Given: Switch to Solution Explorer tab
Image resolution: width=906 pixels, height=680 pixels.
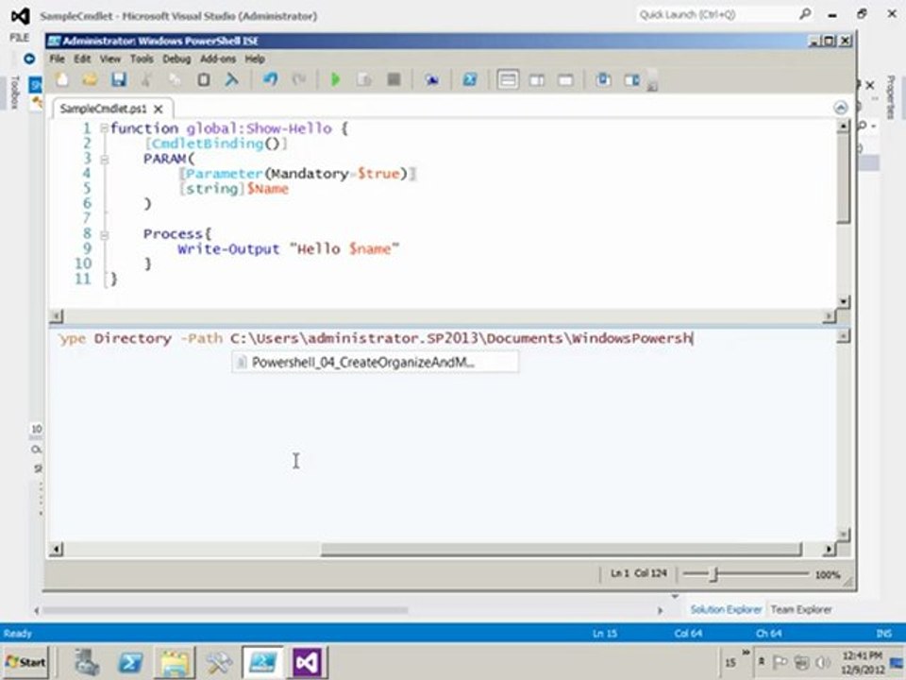Looking at the screenshot, I should (726, 609).
